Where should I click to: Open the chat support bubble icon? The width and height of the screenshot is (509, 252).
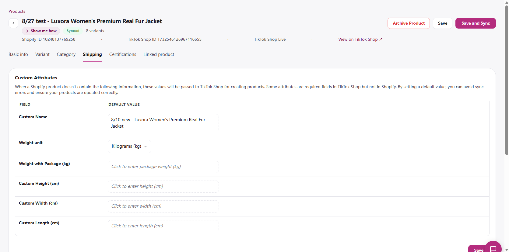pos(493,249)
